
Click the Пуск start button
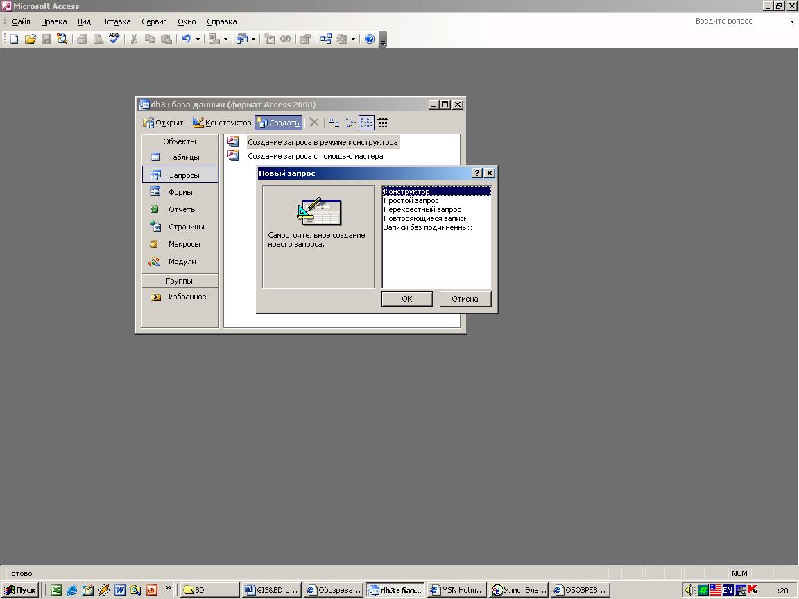coord(20,590)
